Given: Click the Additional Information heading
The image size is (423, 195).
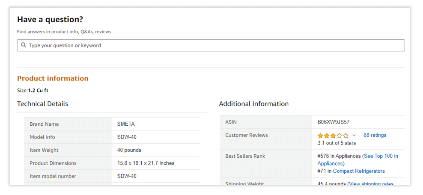Looking at the screenshot, I should [254, 103].
